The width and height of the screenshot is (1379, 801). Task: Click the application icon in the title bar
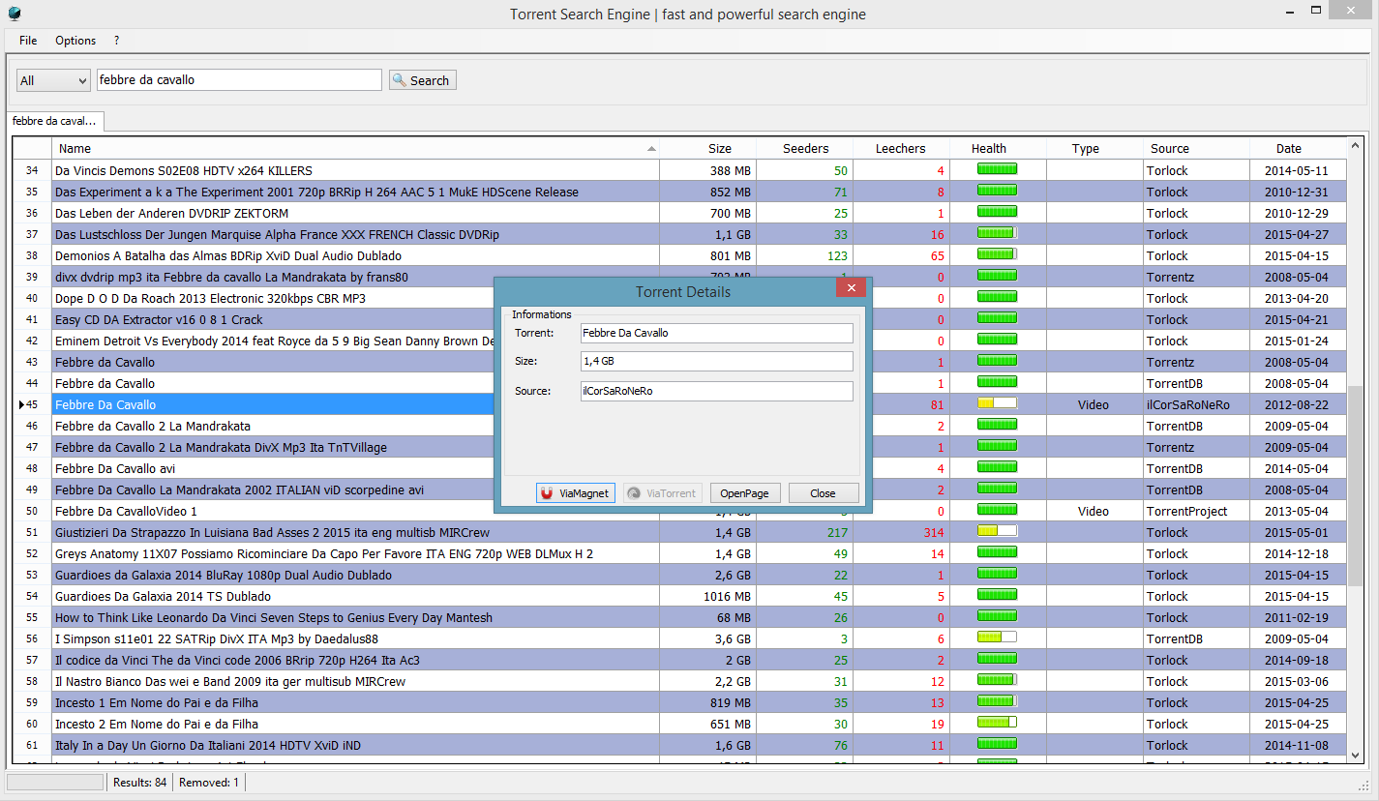(x=14, y=14)
